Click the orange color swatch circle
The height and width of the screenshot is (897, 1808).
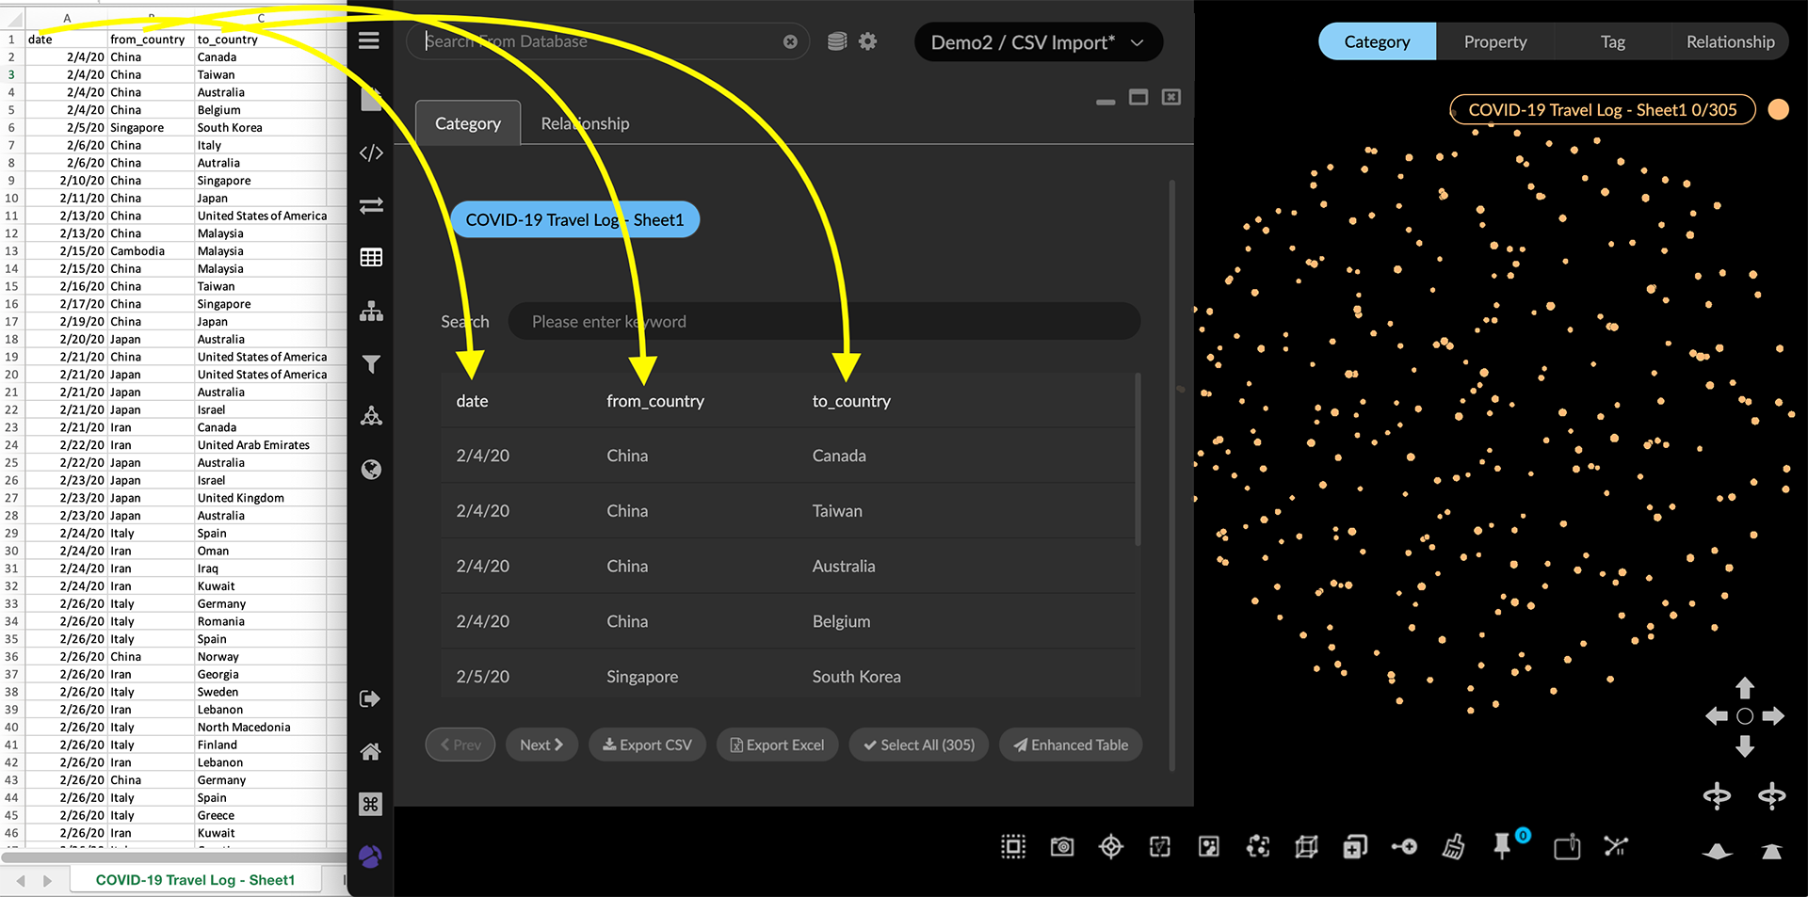[1779, 110]
